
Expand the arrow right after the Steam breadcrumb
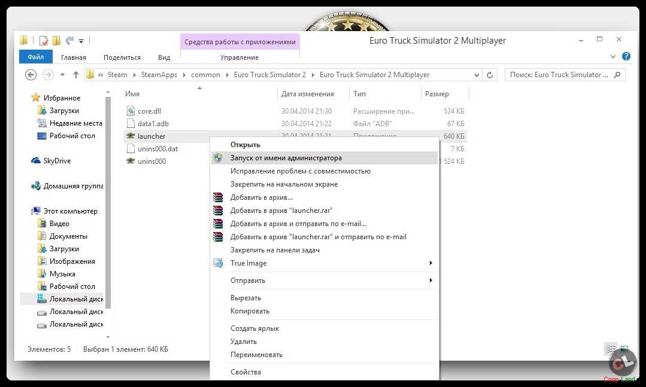coord(134,75)
